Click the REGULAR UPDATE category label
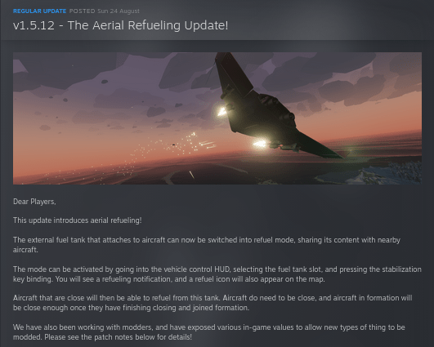This screenshot has width=434, height=347. pyautogui.click(x=39, y=11)
